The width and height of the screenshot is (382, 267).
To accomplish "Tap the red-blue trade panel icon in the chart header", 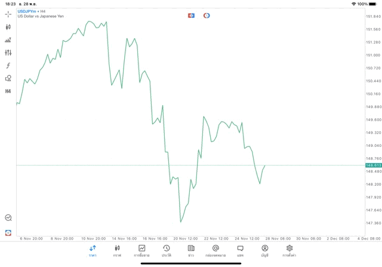I will 191,15.
